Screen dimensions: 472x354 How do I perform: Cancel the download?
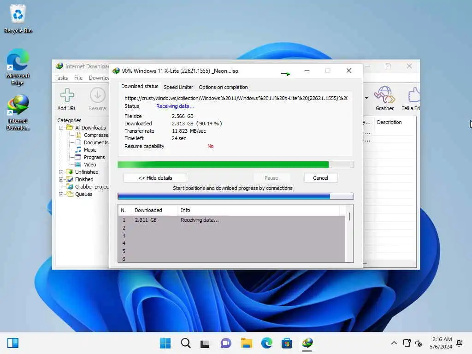click(321, 178)
